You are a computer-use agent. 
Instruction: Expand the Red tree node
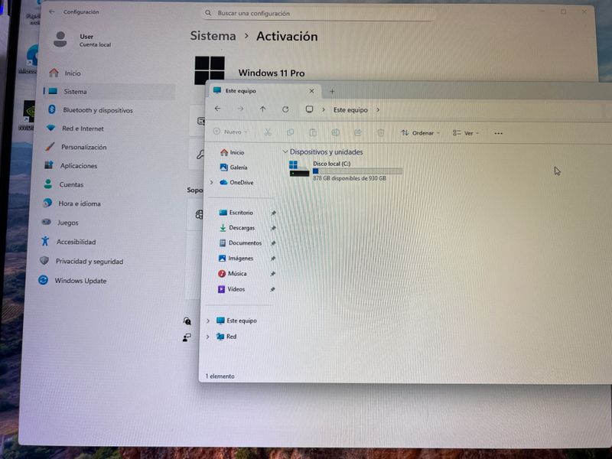click(207, 337)
